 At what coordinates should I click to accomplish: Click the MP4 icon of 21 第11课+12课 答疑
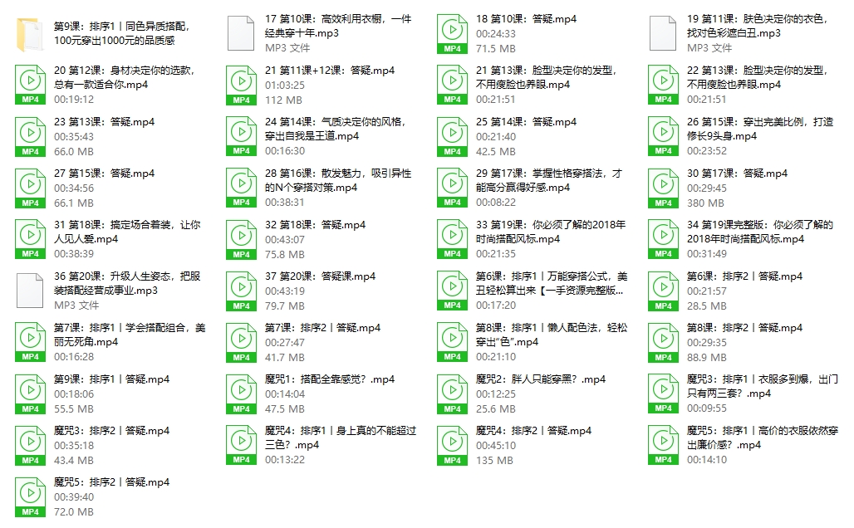tap(241, 86)
